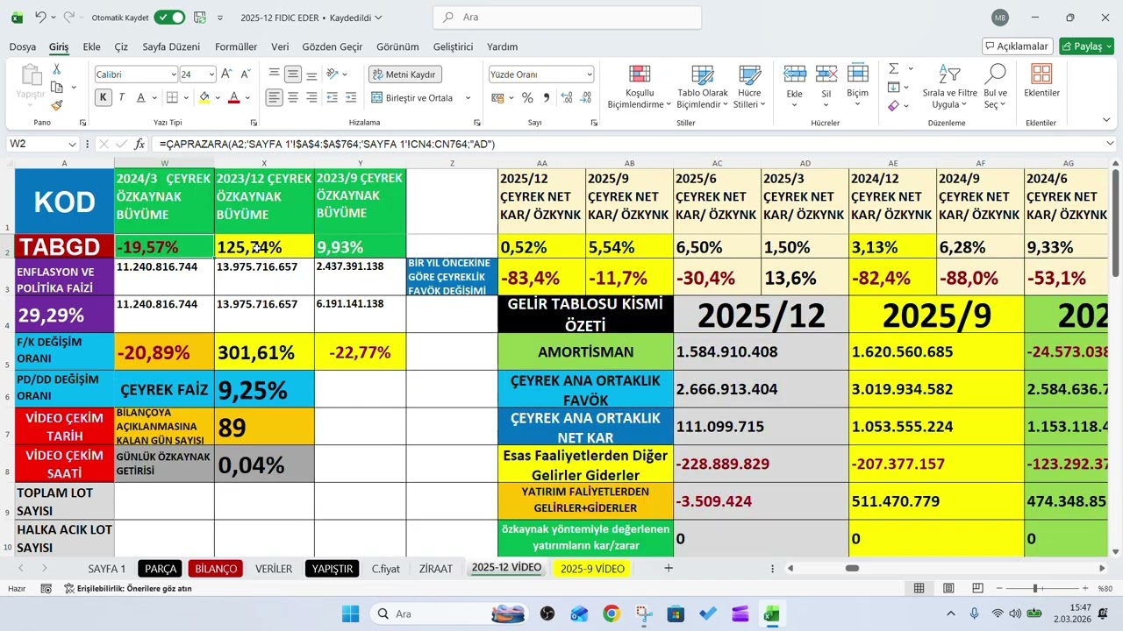Click the Undo arrow in title bar
Viewport: 1123px width, 631px height.
(x=40, y=17)
